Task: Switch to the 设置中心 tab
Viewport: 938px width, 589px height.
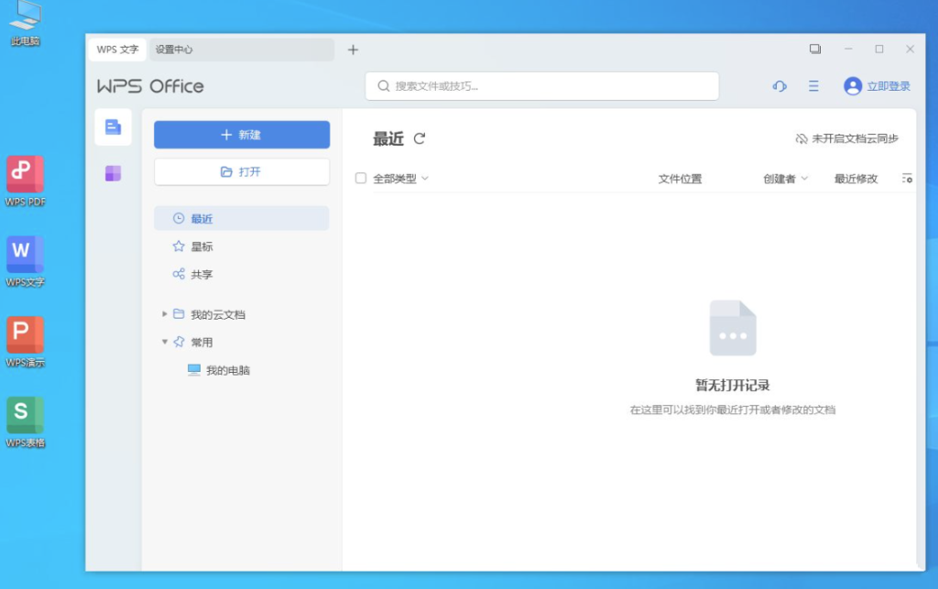Action: coord(242,49)
